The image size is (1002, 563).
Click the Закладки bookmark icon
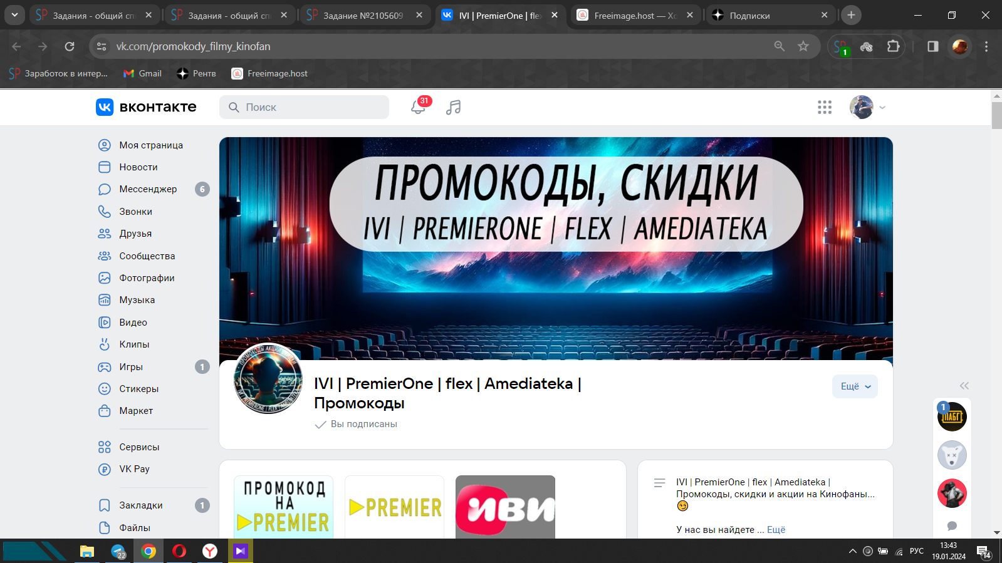[x=105, y=505]
